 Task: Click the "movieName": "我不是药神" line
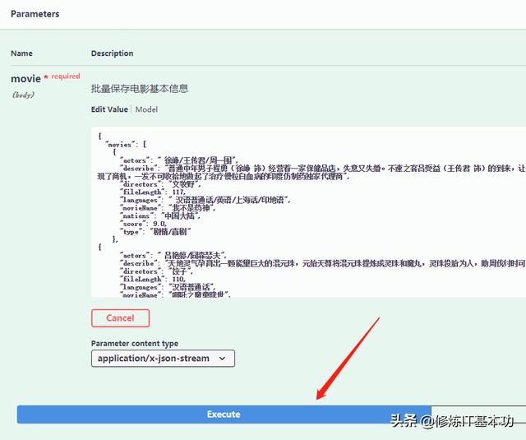[168, 208]
